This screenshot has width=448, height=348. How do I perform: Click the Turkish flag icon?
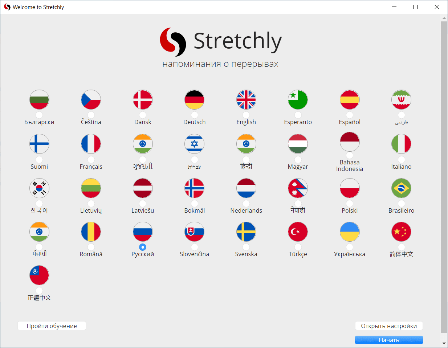tap(298, 232)
